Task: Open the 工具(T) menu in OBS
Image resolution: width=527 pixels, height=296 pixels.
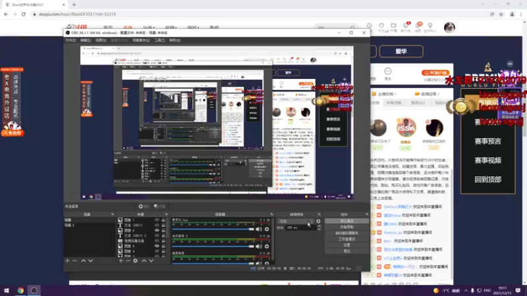Action: click(159, 40)
